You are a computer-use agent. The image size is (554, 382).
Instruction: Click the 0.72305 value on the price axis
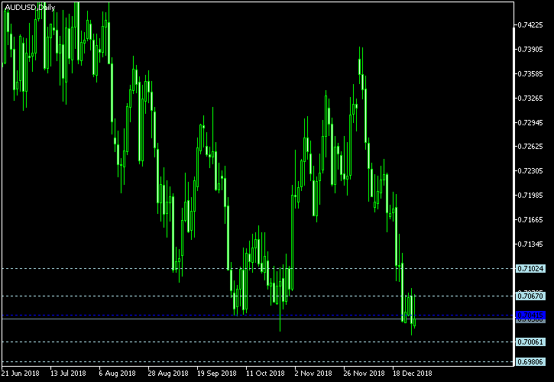530,170
